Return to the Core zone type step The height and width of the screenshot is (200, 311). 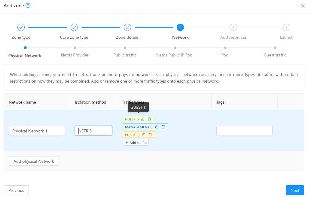(x=74, y=28)
